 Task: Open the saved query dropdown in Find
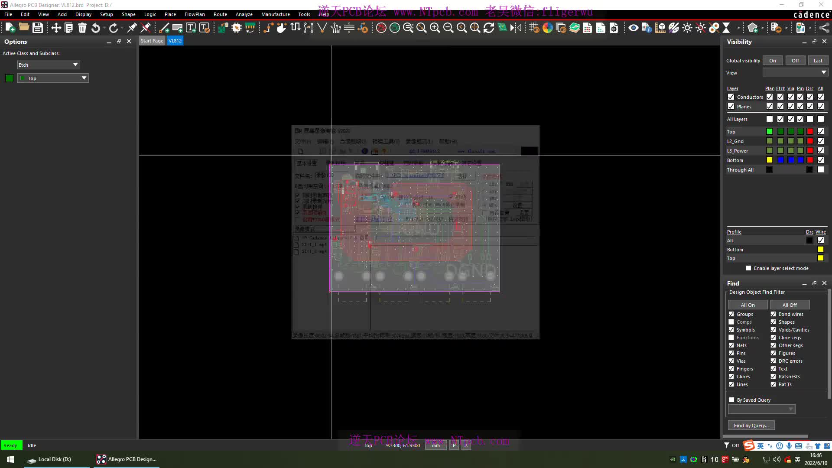(762, 409)
